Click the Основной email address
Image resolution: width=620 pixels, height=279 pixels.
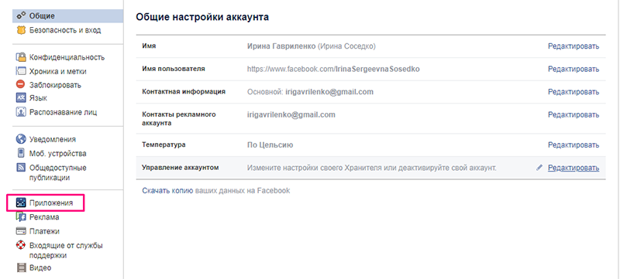tap(329, 92)
